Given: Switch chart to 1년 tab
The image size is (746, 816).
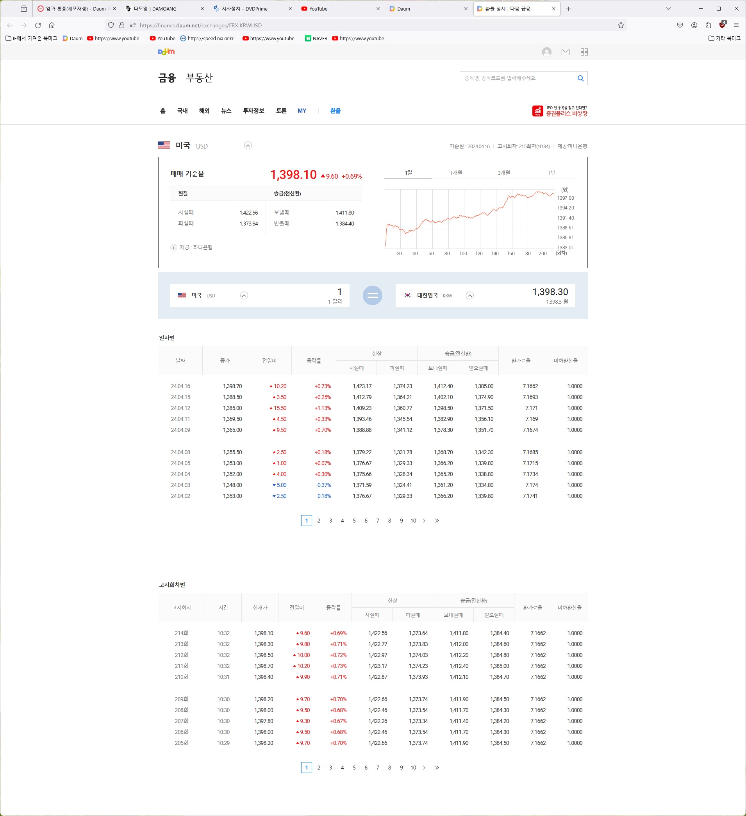Looking at the screenshot, I should click(551, 173).
